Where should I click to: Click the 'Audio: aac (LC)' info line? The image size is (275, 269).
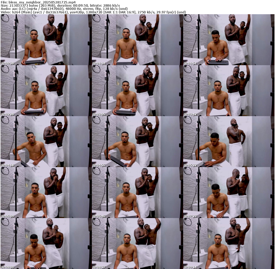pyautogui.click(x=64, y=9)
